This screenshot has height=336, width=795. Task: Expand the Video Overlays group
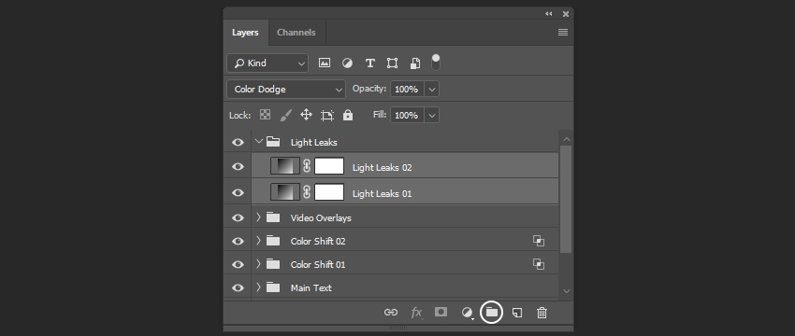click(258, 217)
